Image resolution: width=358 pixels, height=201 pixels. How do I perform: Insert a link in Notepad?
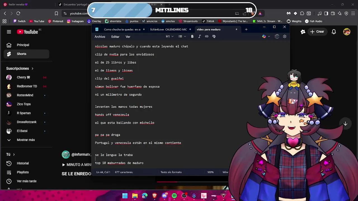tap(207, 37)
